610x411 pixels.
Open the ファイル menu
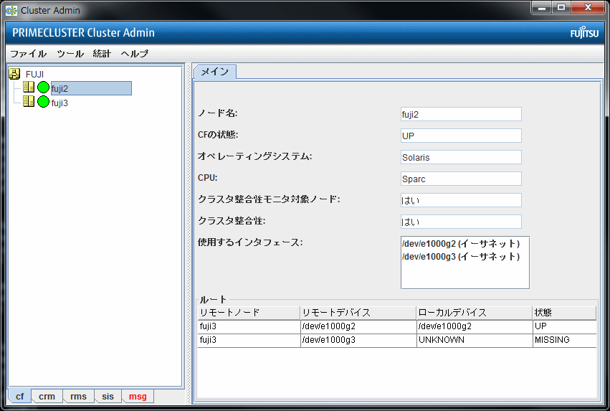coord(28,54)
